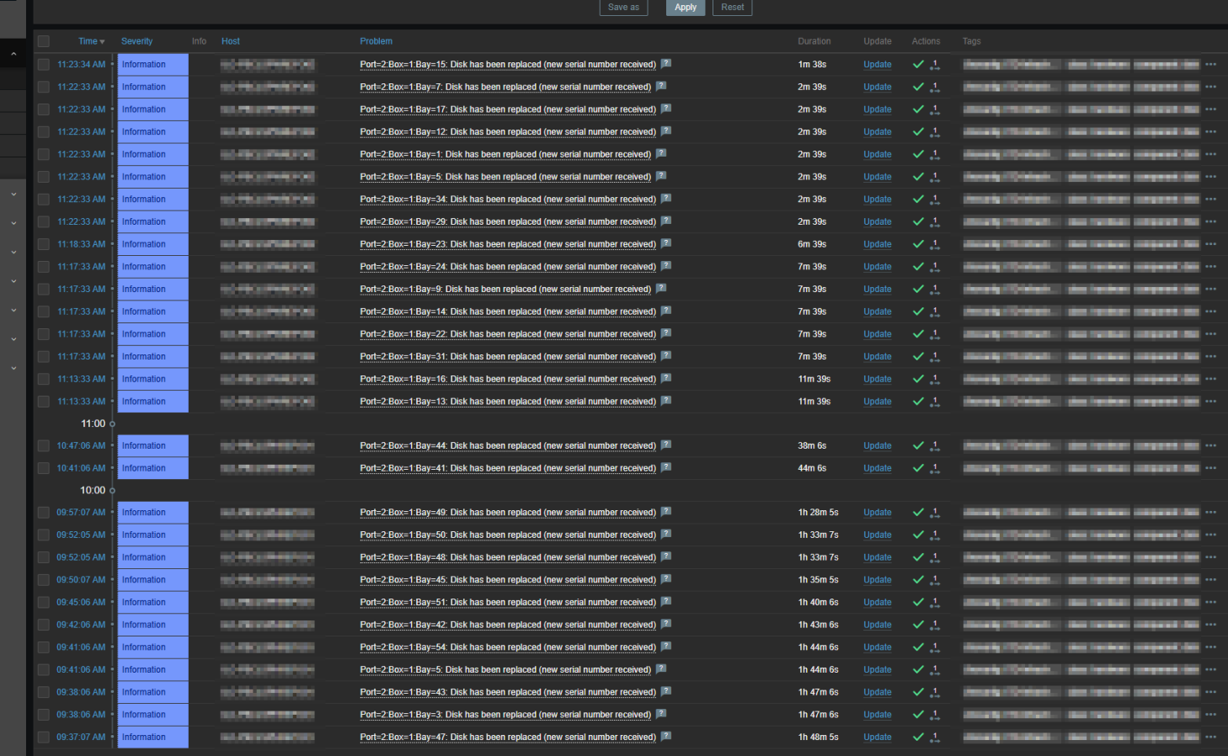
Task: Open the 09:50:07 AM time link
Action: tap(82, 579)
